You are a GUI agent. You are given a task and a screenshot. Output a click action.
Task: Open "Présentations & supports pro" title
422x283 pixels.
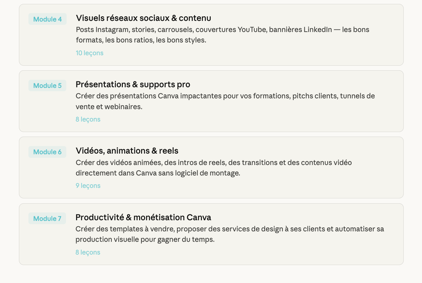point(133,84)
